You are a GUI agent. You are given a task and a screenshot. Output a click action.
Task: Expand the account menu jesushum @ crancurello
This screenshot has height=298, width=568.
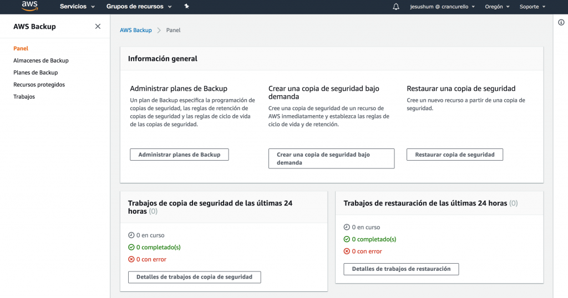coord(442,7)
